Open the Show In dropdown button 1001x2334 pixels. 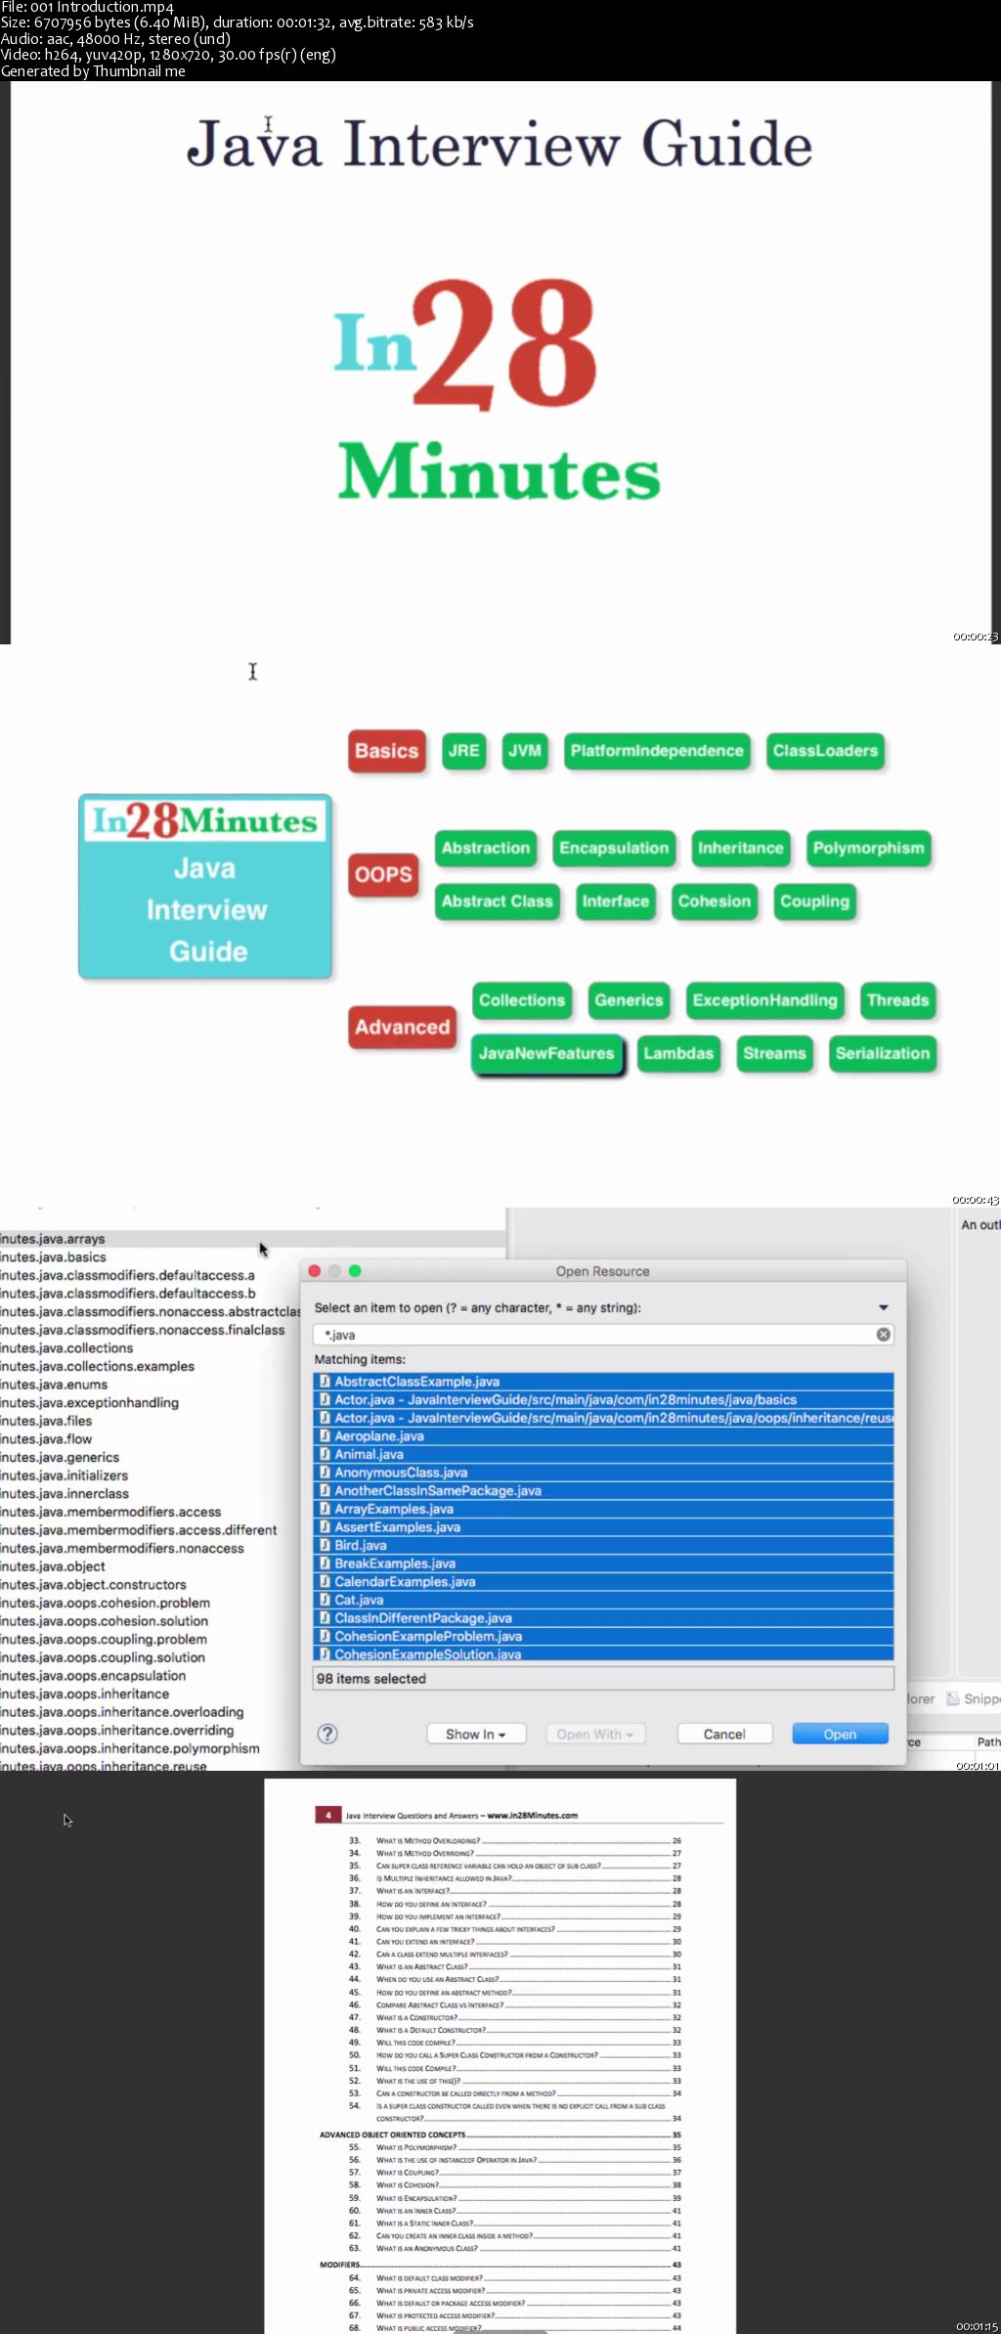pos(476,1734)
